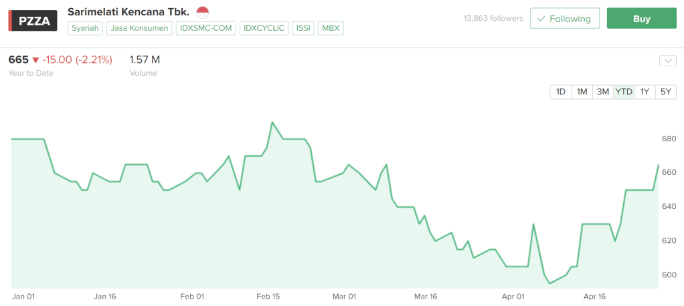Click the red down-arrow price indicator
The image size is (684, 306).
[36, 60]
